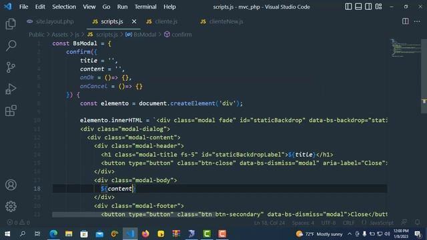
Task: Open Source Control view
Action: click(x=11, y=67)
